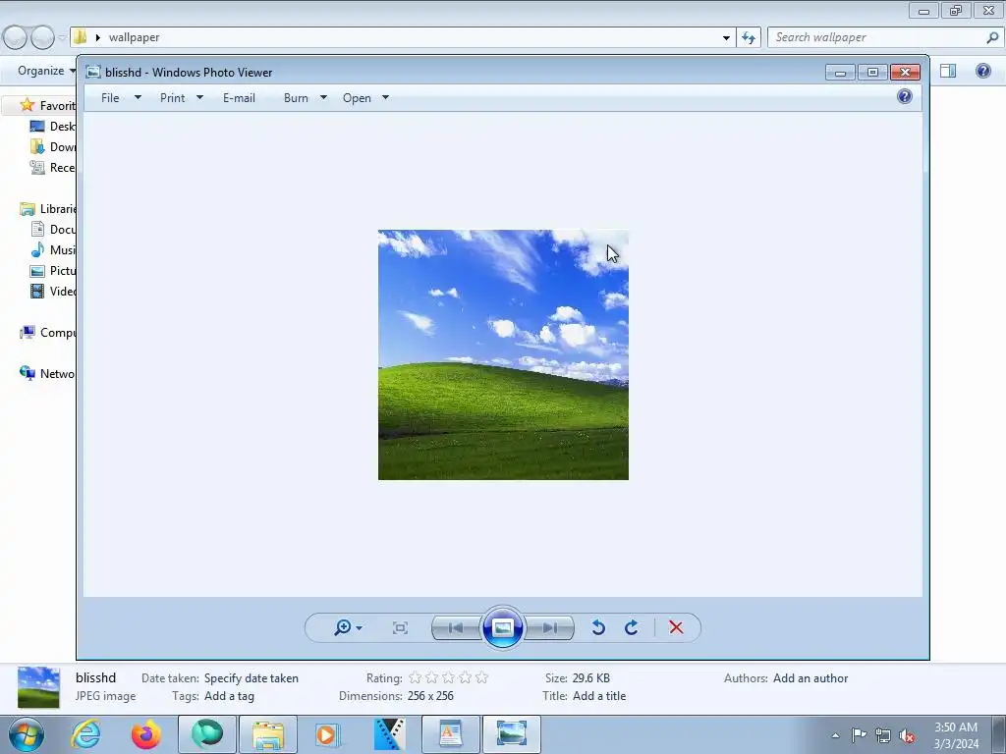Open the Organize menu in Explorer
The height and width of the screenshot is (754, 1006).
(x=46, y=71)
